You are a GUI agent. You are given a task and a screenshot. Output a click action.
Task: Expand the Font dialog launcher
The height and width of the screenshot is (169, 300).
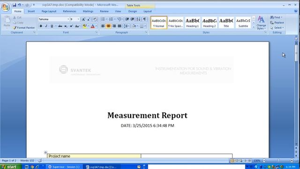(97, 32)
